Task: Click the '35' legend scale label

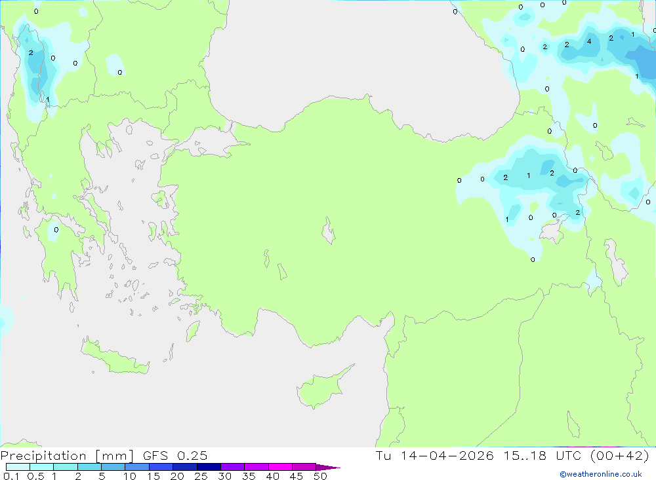Action: coord(249,476)
